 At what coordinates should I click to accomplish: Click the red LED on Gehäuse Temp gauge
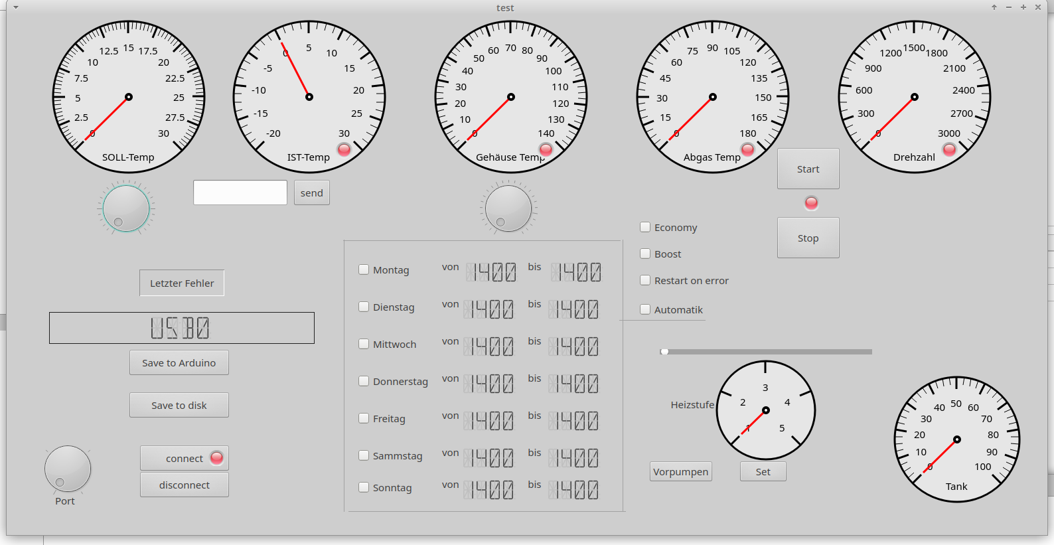pos(546,149)
